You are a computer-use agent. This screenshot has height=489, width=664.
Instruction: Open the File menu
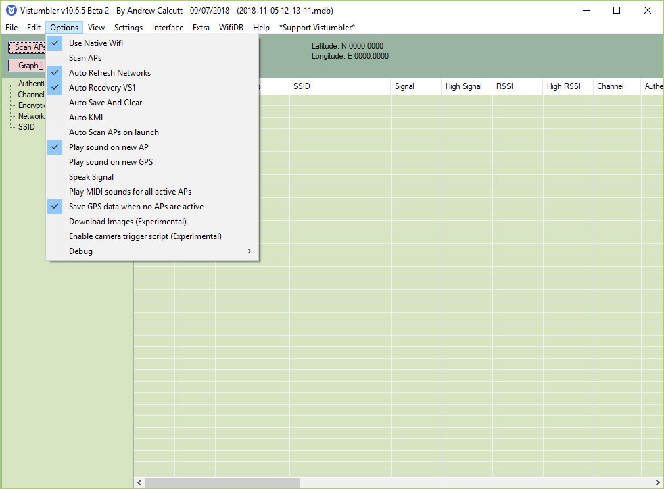(x=11, y=28)
